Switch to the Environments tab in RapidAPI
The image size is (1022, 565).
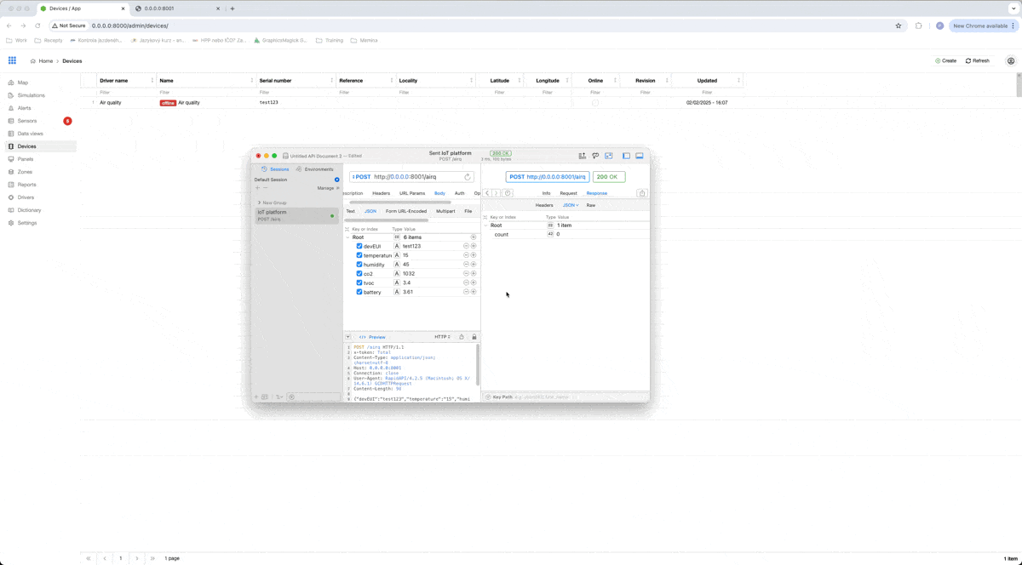315,169
